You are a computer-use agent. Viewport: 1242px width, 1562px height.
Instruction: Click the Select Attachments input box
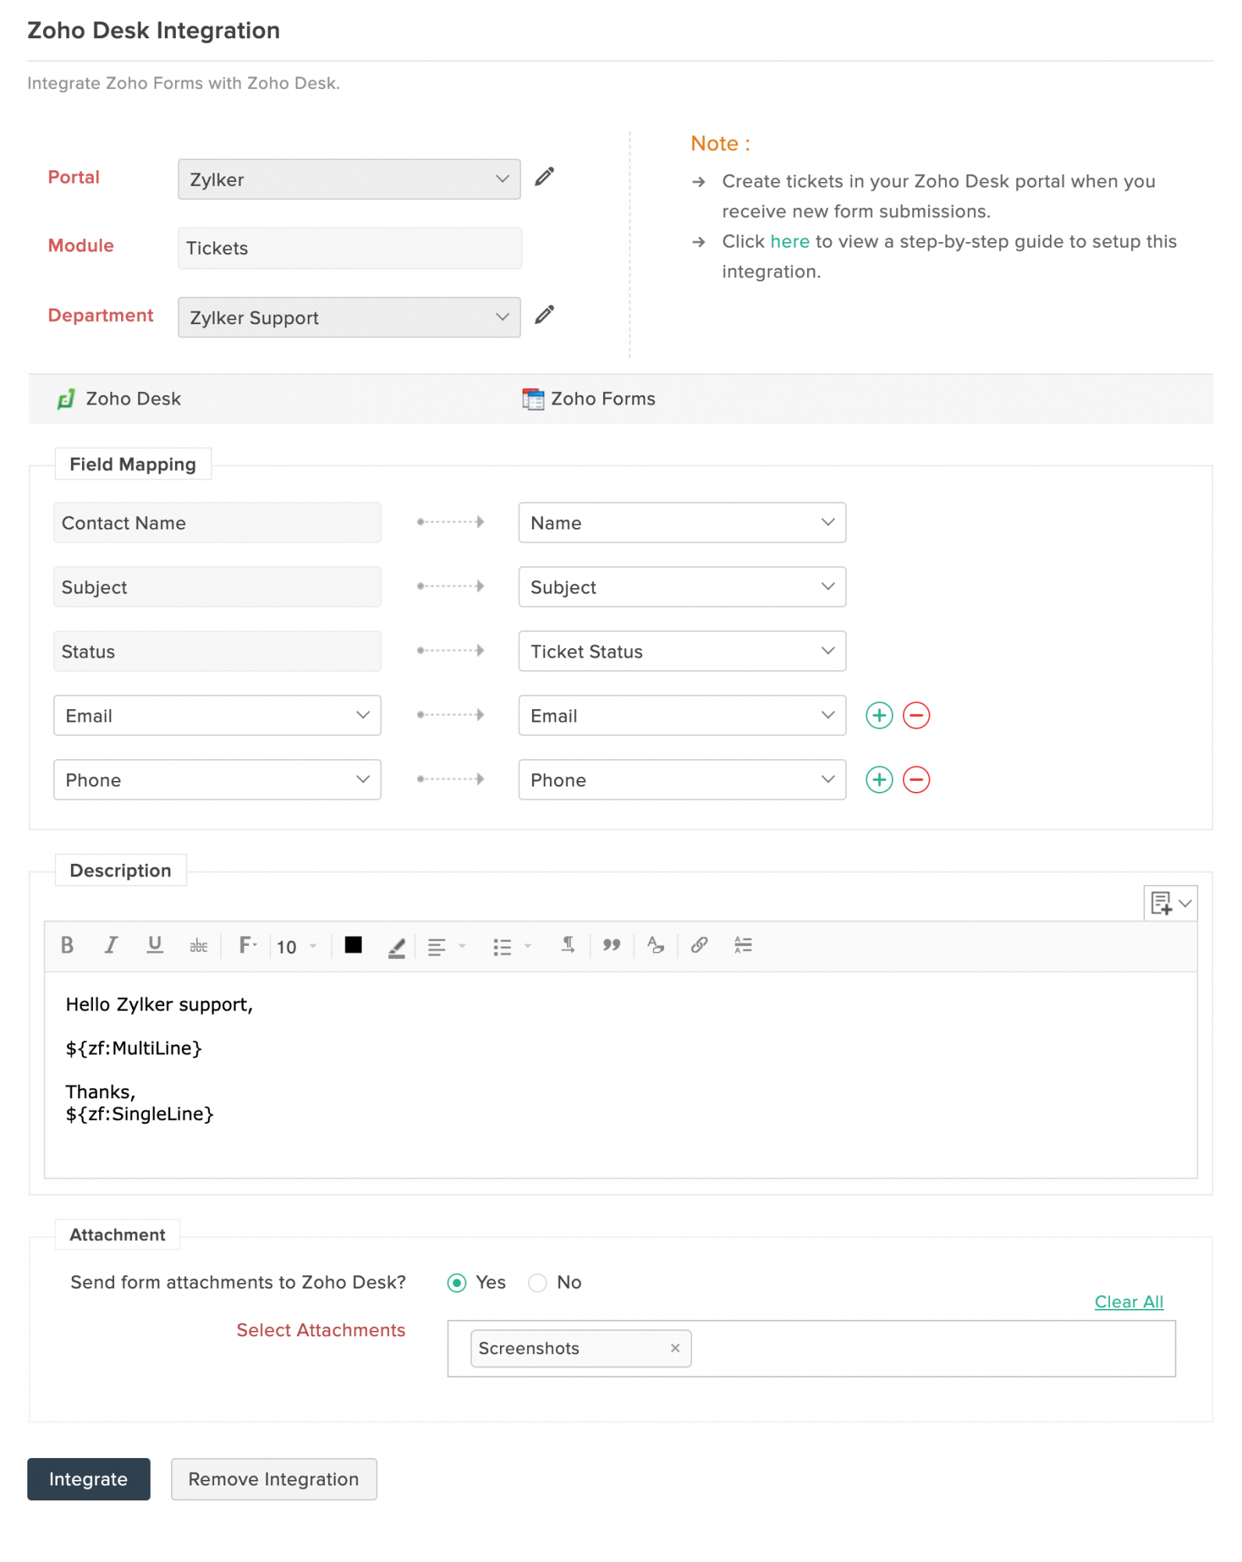click(x=812, y=1349)
